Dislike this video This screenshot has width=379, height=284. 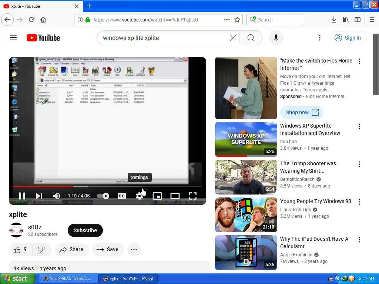41,250
